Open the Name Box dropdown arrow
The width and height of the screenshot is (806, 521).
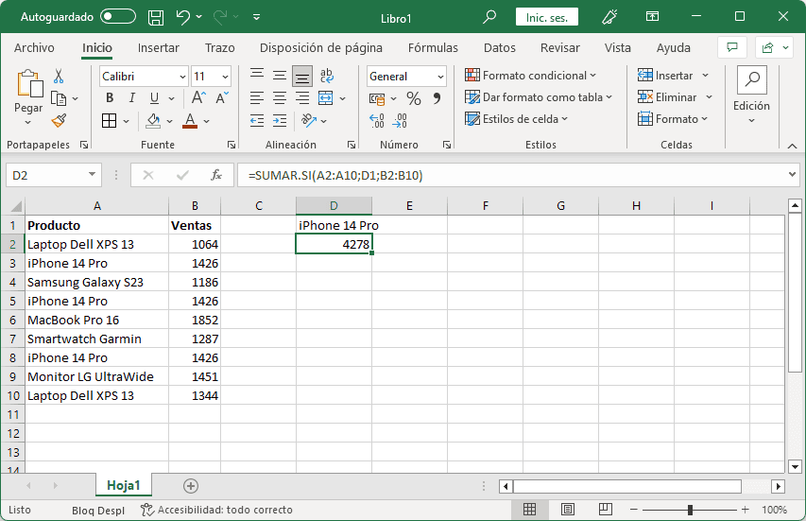[92, 175]
